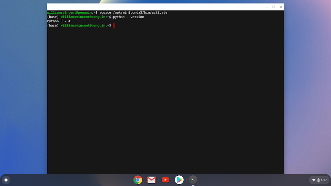Open the Wi-Fi status icon in tray
331x186 pixels.
pyautogui.click(x=314, y=180)
